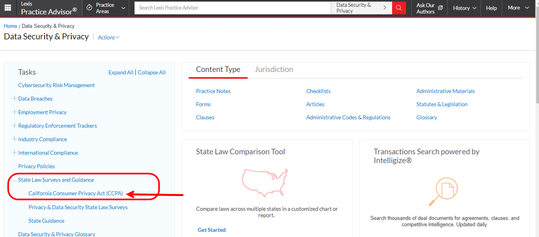
Task: Open Forms content type
Action: [x=203, y=104]
